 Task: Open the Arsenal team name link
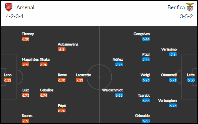(x=25, y=7)
